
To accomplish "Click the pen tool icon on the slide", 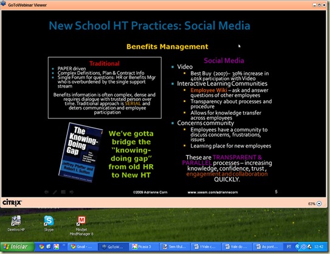I will [x=55, y=192].
